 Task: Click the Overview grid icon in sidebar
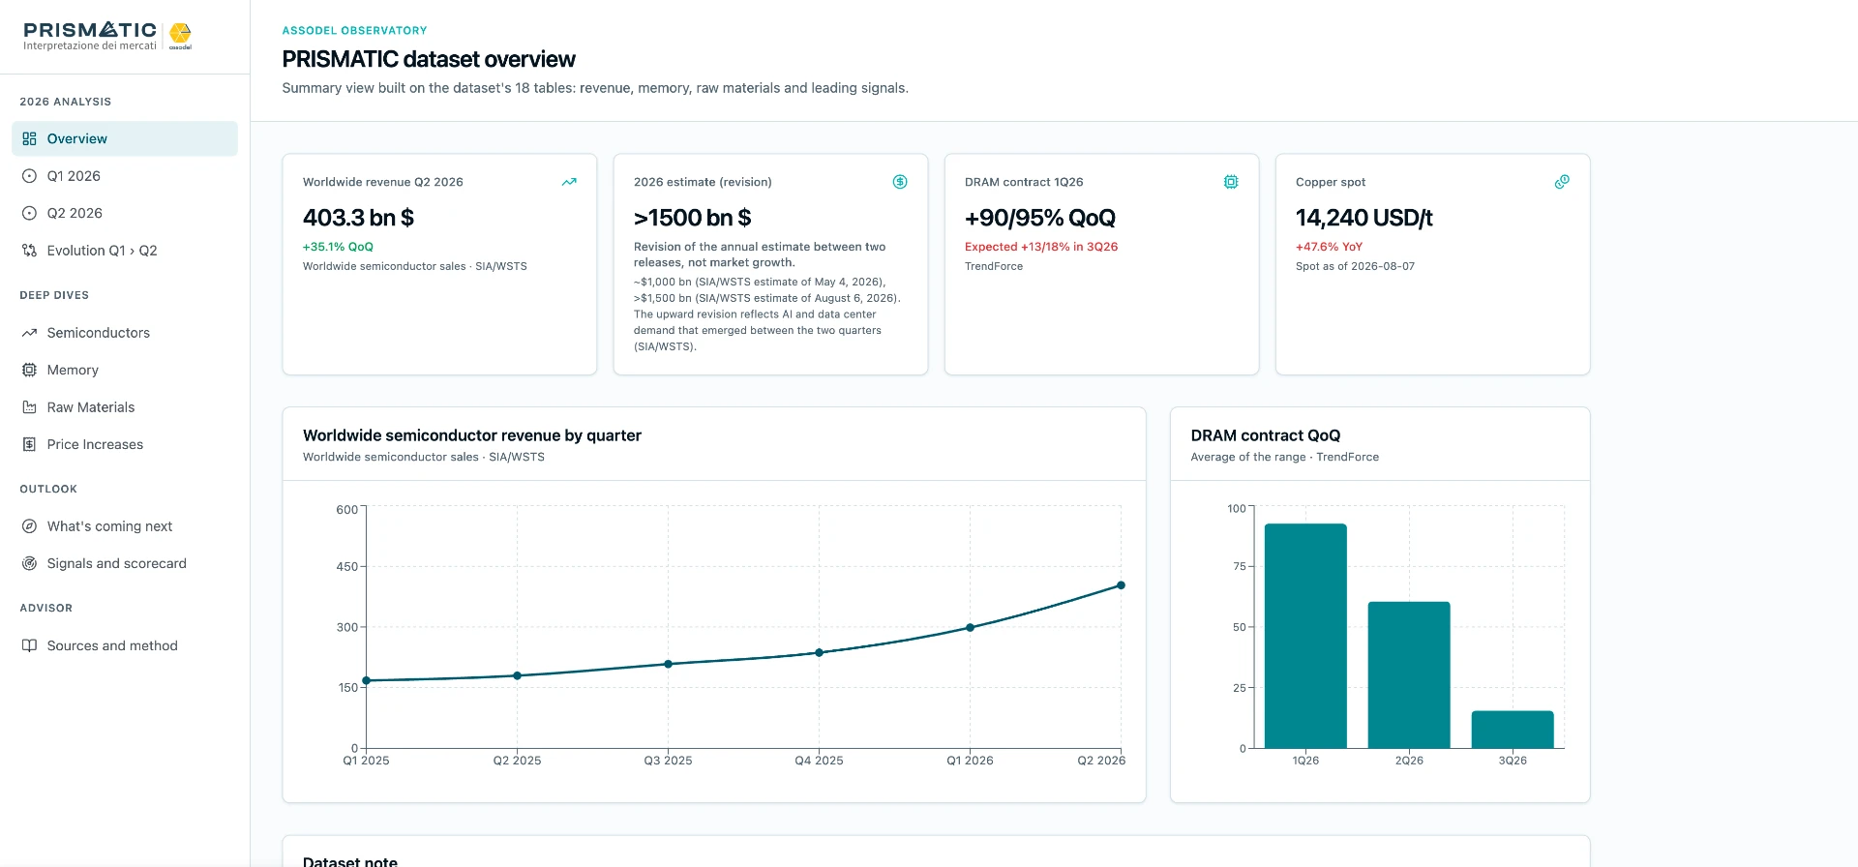pos(29,138)
